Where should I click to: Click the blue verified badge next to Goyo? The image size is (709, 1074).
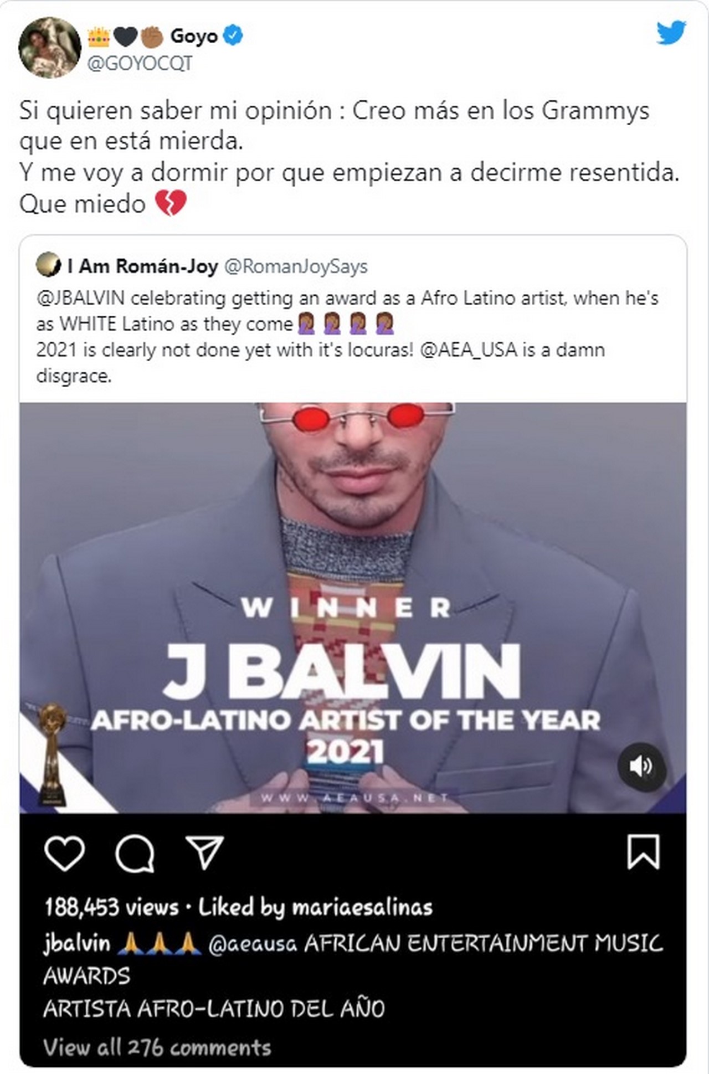click(x=233, y=36)
